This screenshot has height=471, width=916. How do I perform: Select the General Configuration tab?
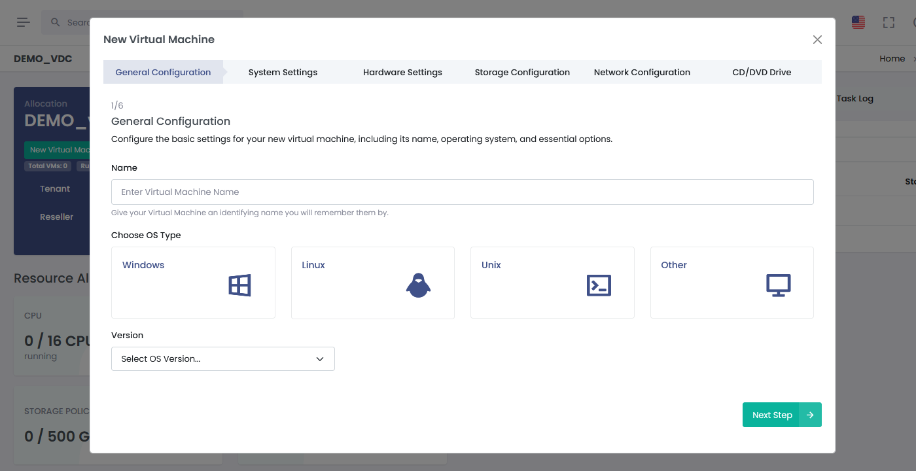(163, 72)
